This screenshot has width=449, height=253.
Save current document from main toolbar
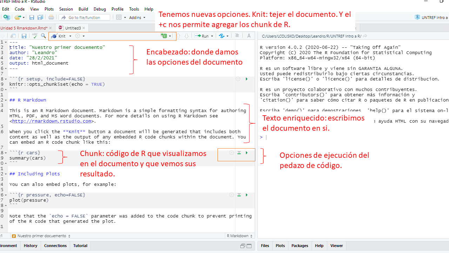pyautogui.click(x=32, y=17)
